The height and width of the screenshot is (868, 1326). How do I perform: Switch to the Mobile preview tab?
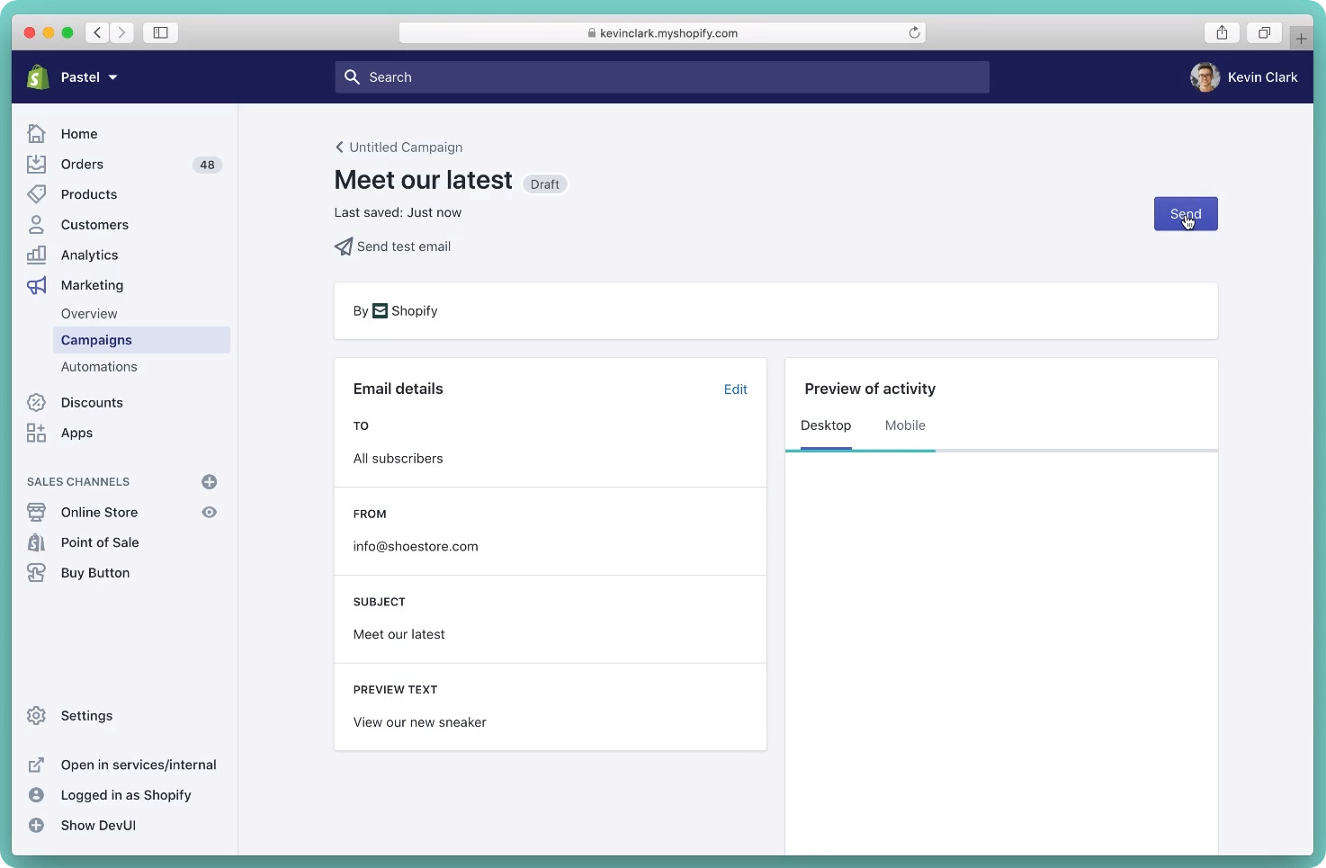pyautogui.click(x=905, y=425)
